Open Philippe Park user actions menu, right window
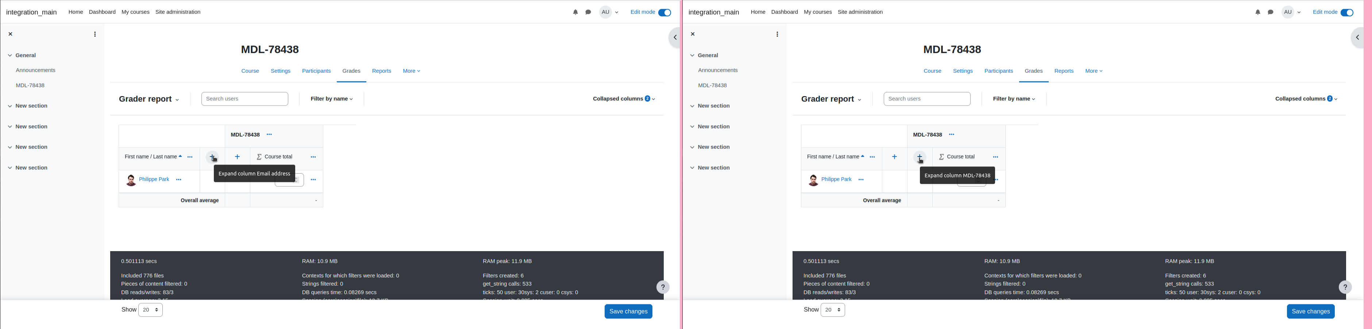 [861, 180]
